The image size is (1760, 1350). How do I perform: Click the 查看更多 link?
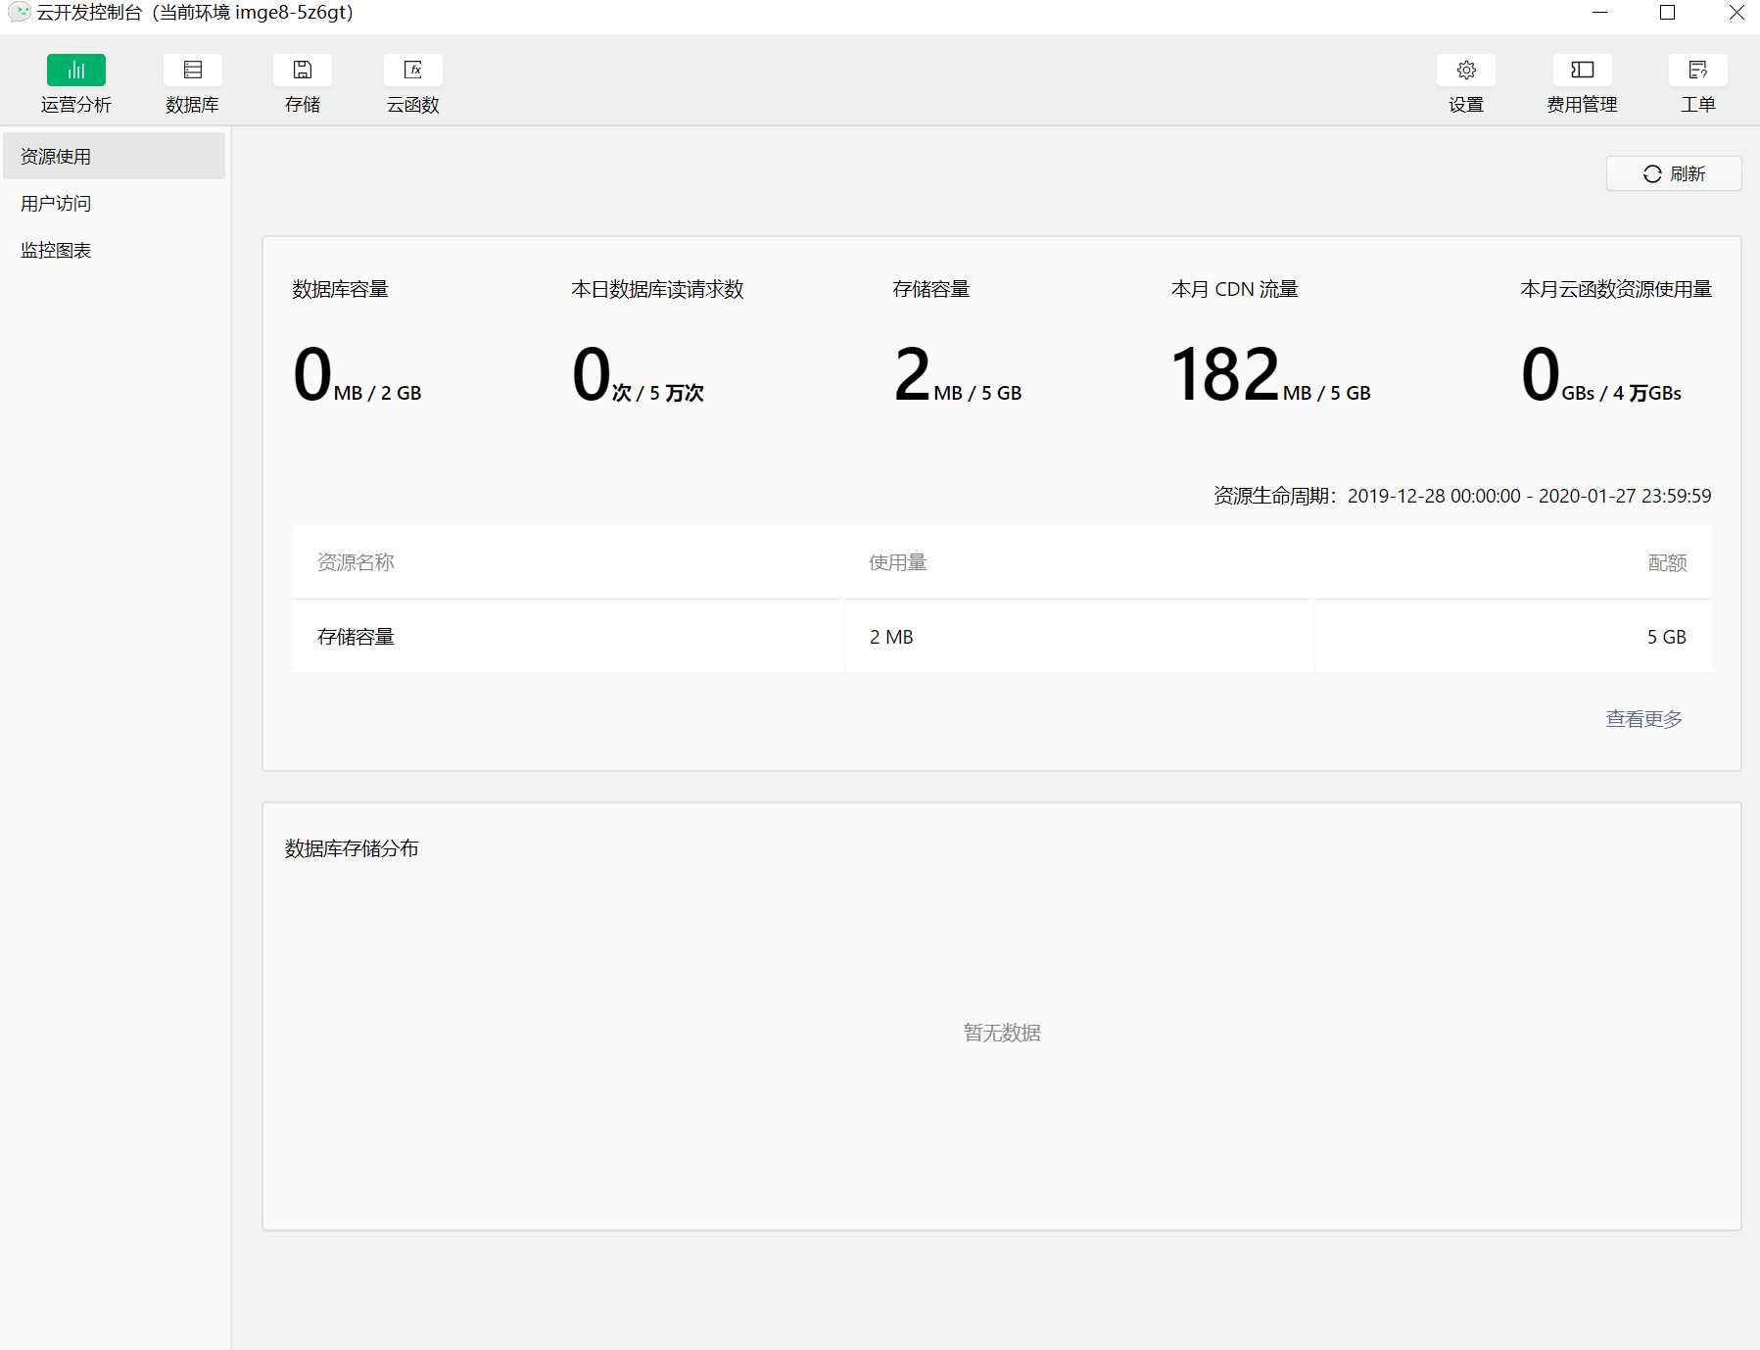[x=1643, y=719]
